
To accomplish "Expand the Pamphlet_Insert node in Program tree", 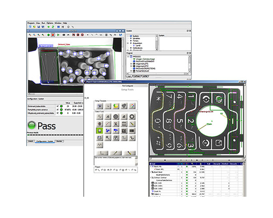I will 131,71.
